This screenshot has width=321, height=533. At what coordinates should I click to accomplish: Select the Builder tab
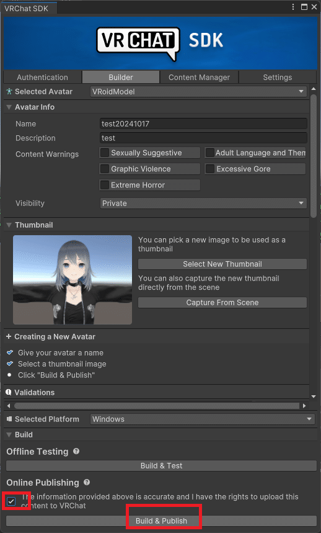point(121,77)
